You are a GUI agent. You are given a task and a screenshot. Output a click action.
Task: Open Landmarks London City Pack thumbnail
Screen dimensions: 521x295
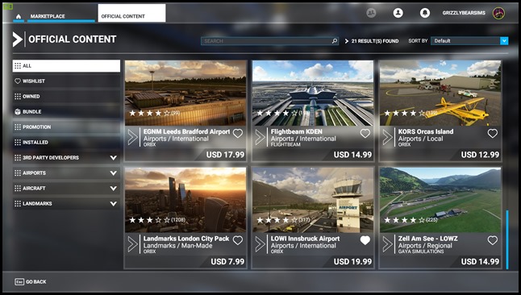click(x=185, y=200)
